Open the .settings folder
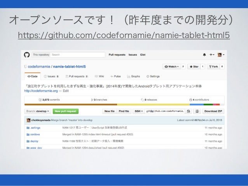Screen dimensions: 248x186 click(x=35, y=128)
